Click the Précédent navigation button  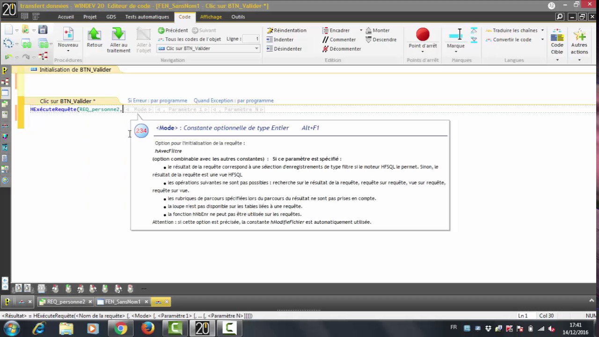tap(173, 30)
